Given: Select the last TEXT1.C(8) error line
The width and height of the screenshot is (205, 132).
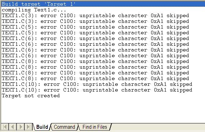Looking at the screenshot, I should (x=95, y=79).
